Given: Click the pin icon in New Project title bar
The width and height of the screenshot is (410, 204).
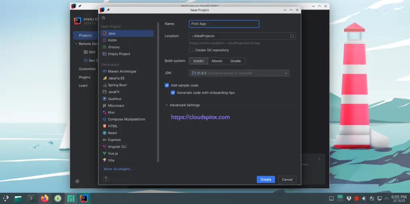Looking at the screenshot, I should click(x=108, y=10).
